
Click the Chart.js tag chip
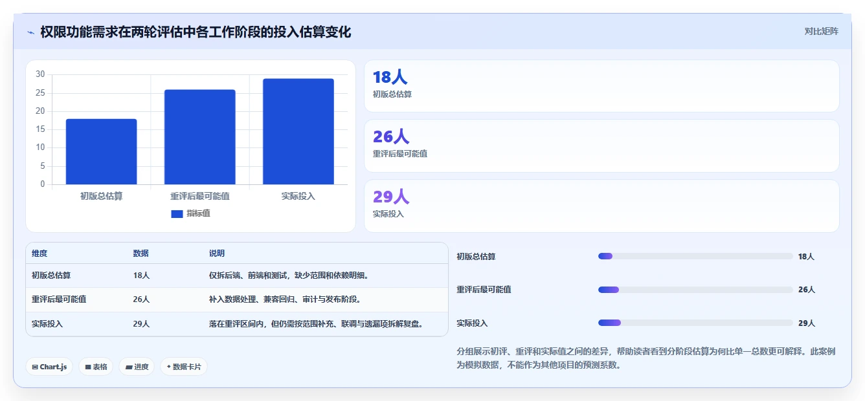[x=49, y=367]
